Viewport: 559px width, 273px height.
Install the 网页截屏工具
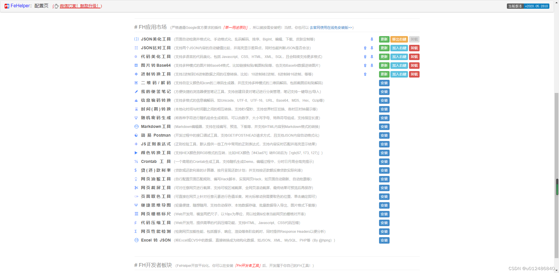384,188
